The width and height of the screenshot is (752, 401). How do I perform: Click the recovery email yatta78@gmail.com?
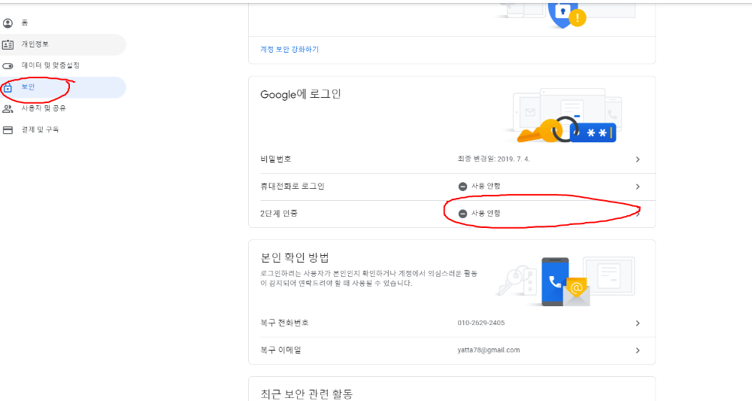[x=489, y=350]
